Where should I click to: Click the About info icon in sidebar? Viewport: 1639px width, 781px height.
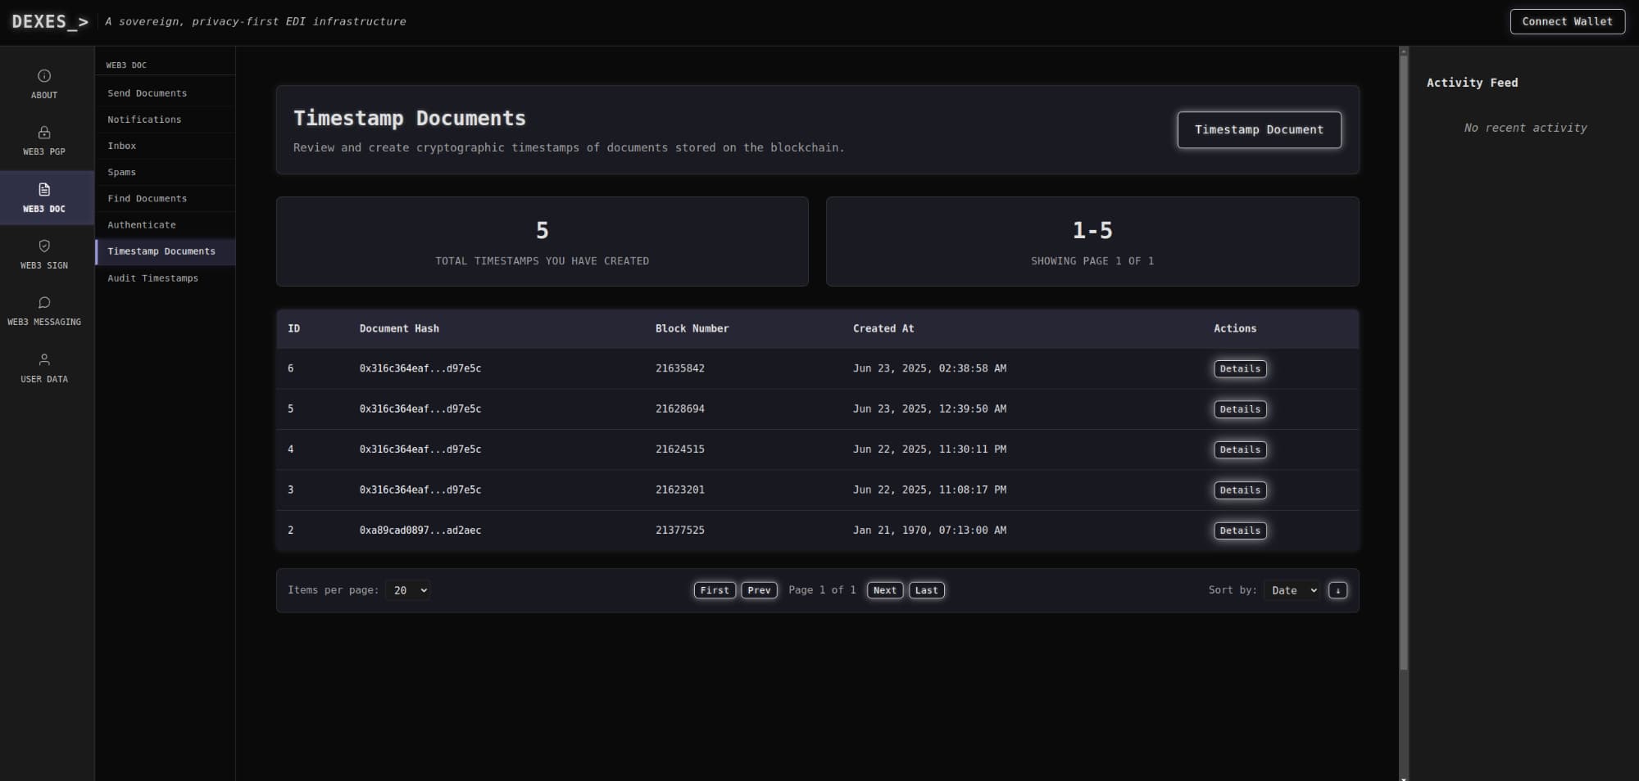pos(44,76)
